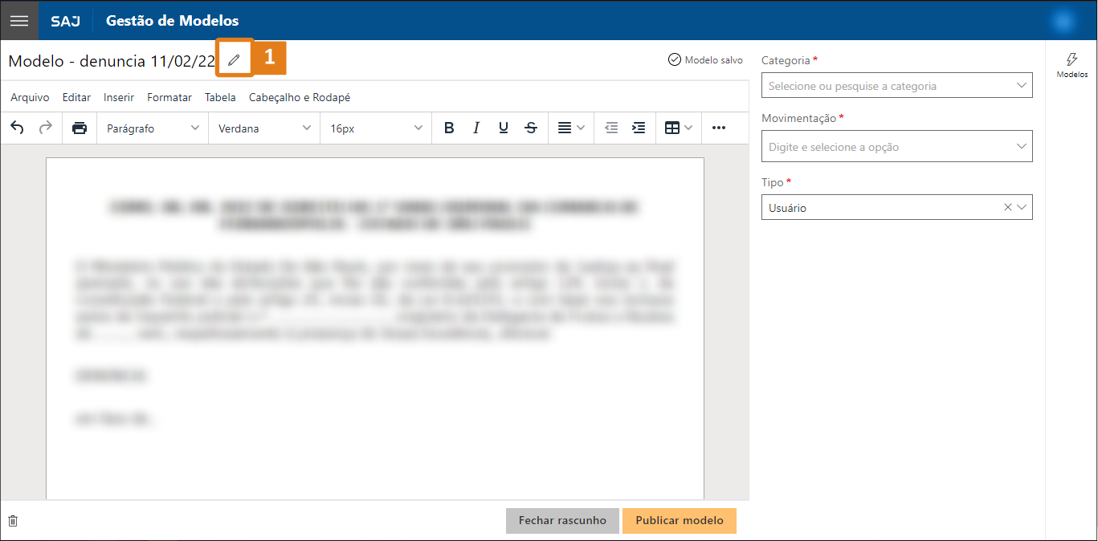Clear the Usuário selection in the Tipo field

pos(1007,207)
